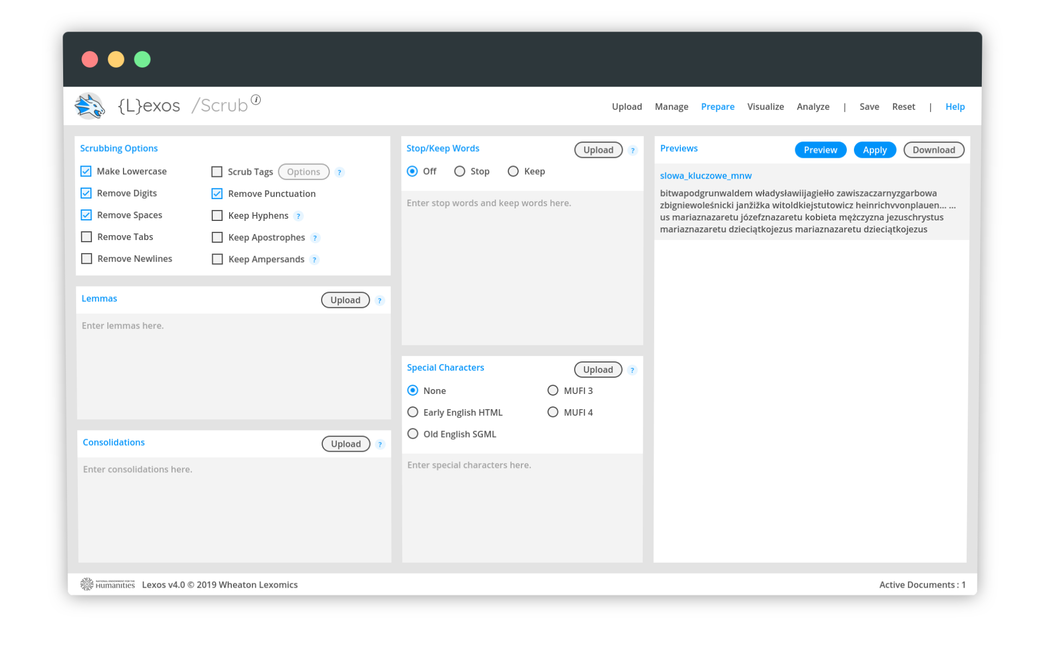Enable Scrub Tags checkbox

[x=217, y=172]
